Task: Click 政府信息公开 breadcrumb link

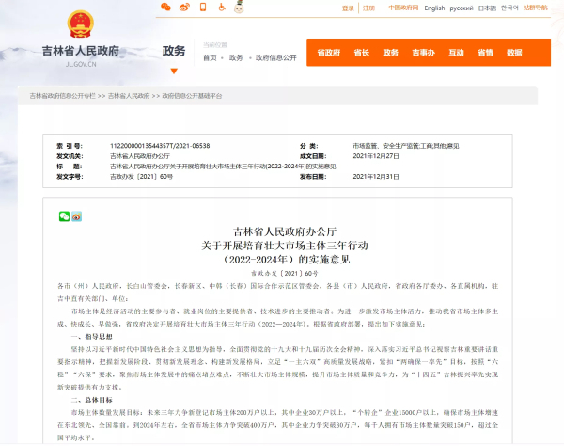Action: (x=276, y=57)
